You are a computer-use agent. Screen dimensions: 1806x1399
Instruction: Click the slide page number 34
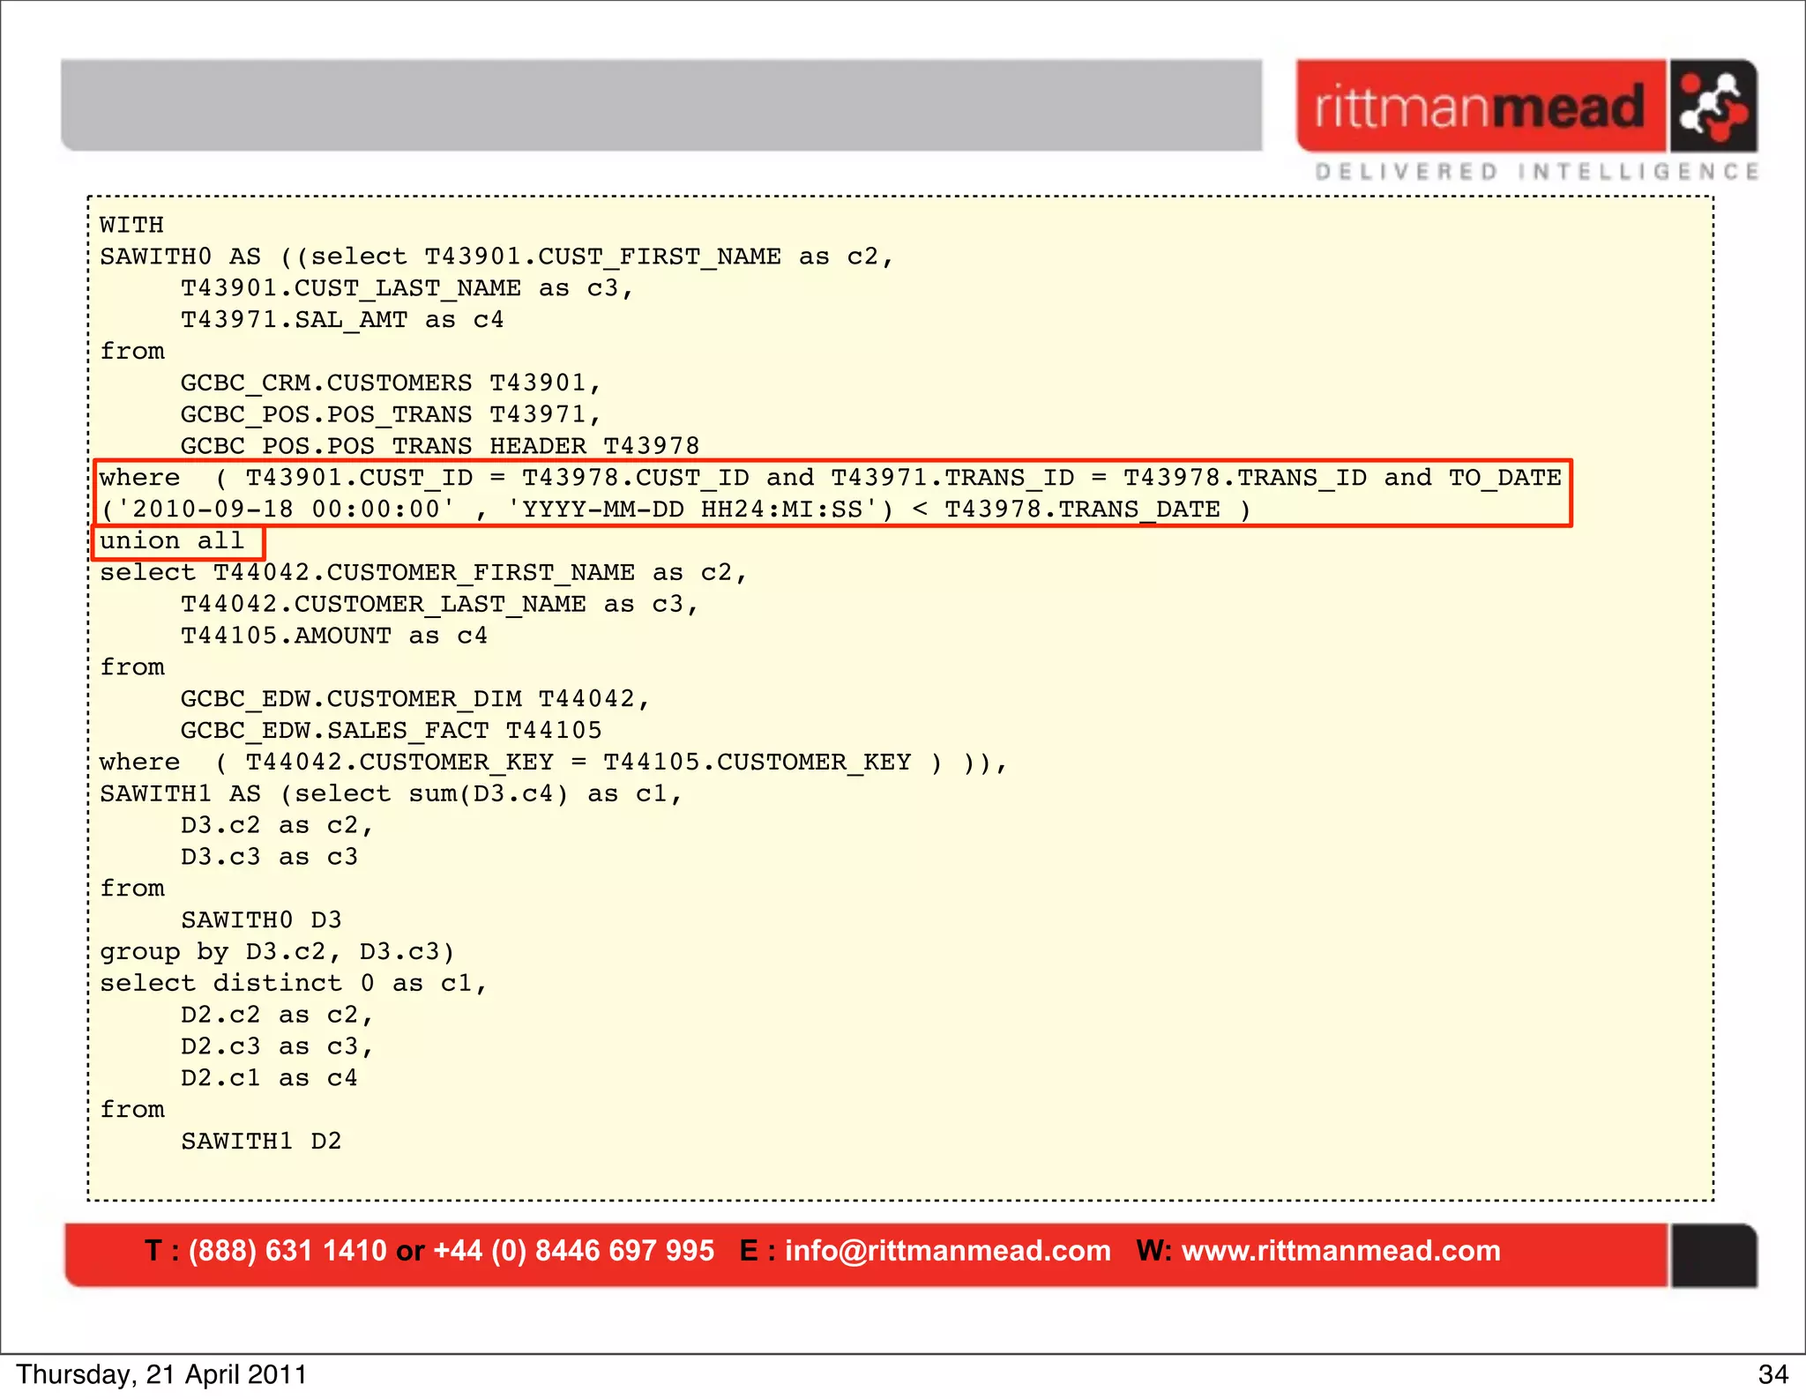click(x=1772, y=1375)
